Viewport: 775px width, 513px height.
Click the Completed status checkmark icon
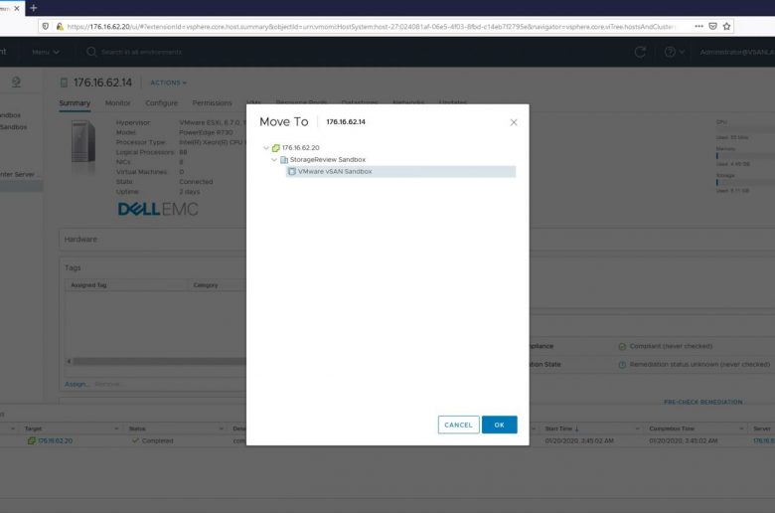click(x=135, y=440)
